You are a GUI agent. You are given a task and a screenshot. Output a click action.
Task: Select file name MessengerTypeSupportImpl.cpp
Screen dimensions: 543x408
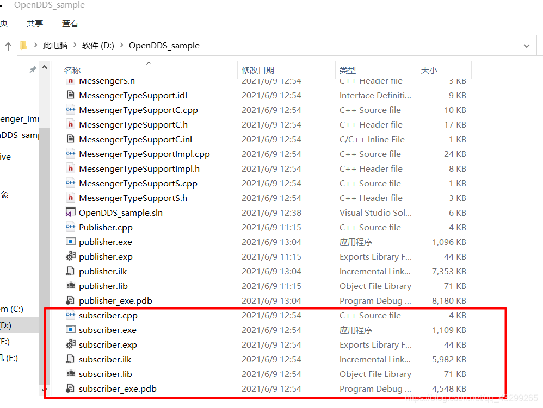144,154
